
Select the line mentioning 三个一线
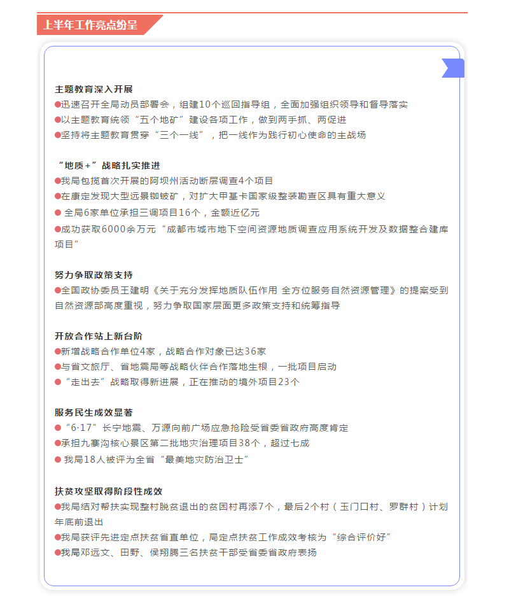point(210,135)
